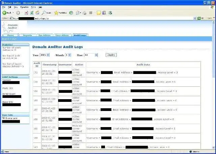Click the Internet zone globe in status bar
The height and width of the screenshot is (154, 216).
(190, 152)
